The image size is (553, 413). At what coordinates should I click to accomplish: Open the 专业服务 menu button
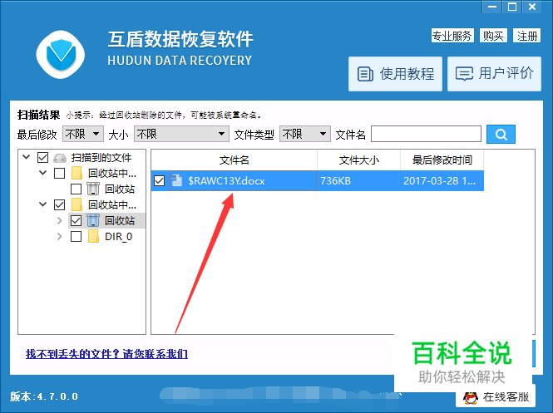[452, 36]
